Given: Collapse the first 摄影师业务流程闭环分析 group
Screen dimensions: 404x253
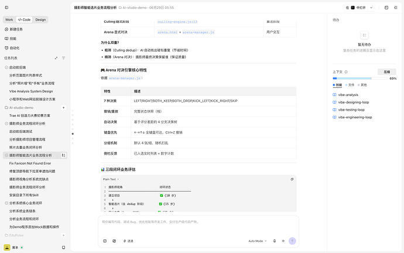Looking at the screenshot, I should tap(6, 124).
